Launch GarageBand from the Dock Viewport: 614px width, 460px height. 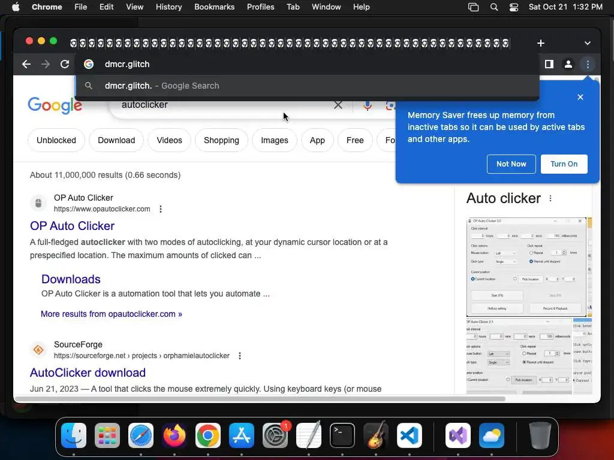376,435
